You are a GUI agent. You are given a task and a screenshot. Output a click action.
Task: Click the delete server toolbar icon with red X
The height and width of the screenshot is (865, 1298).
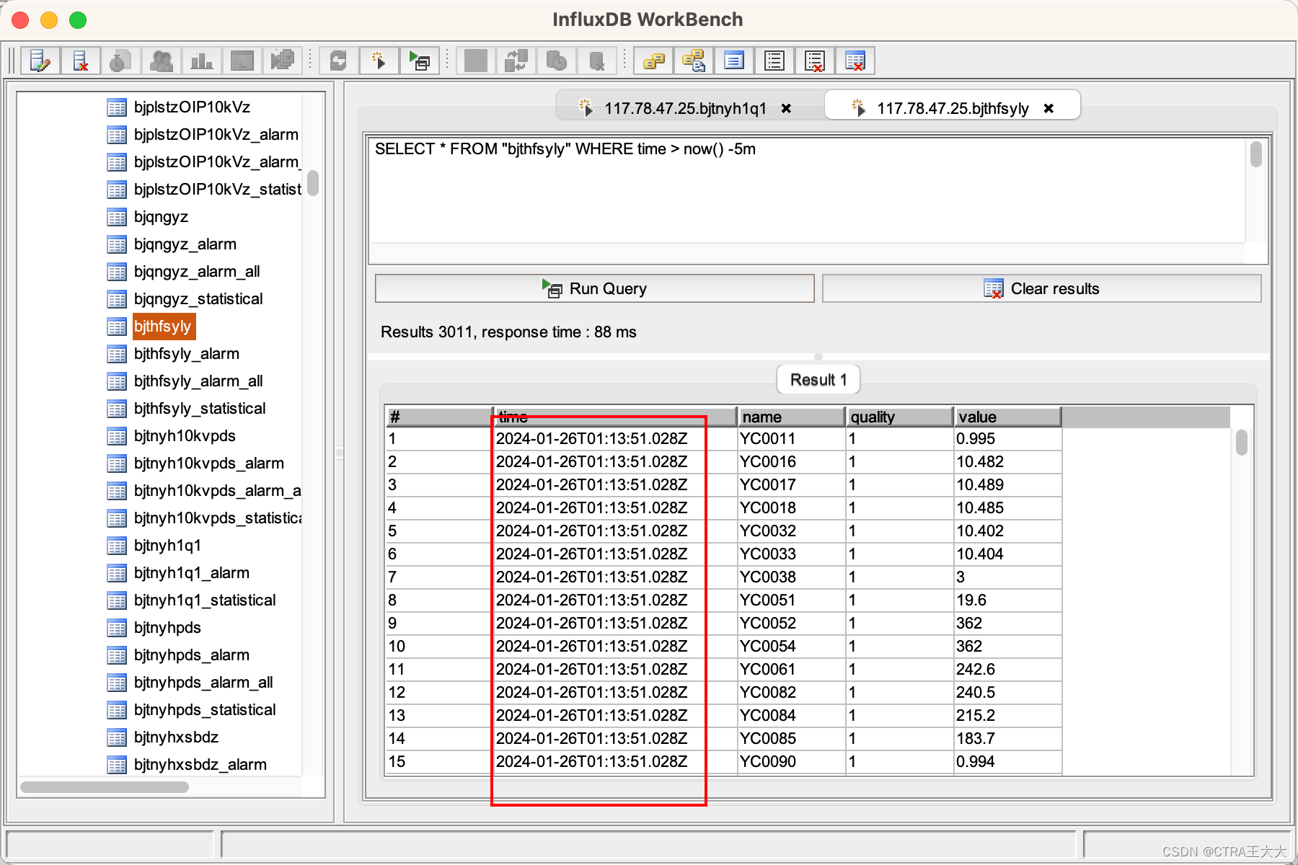pos(81,61)
